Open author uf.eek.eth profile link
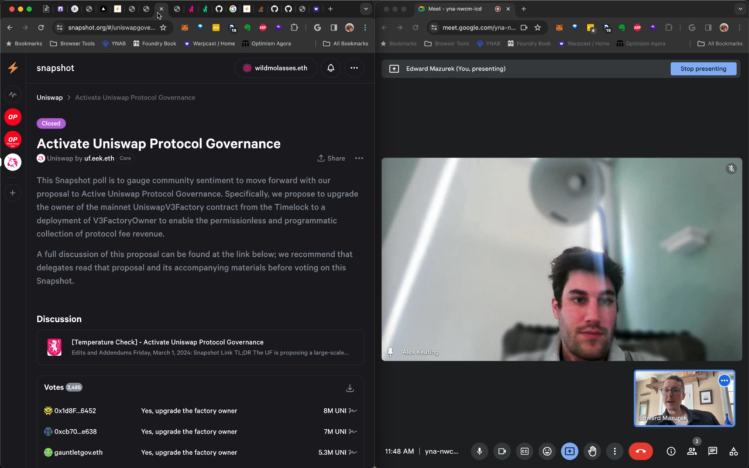Screen dimensions: 749x468 pos(99,159)
